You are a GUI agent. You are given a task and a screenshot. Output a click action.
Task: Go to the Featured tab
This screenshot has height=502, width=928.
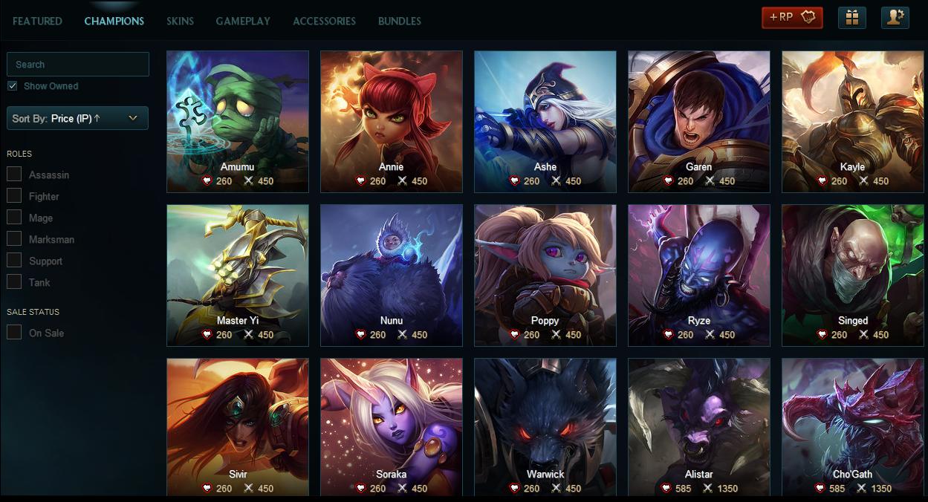click(37, 21)
